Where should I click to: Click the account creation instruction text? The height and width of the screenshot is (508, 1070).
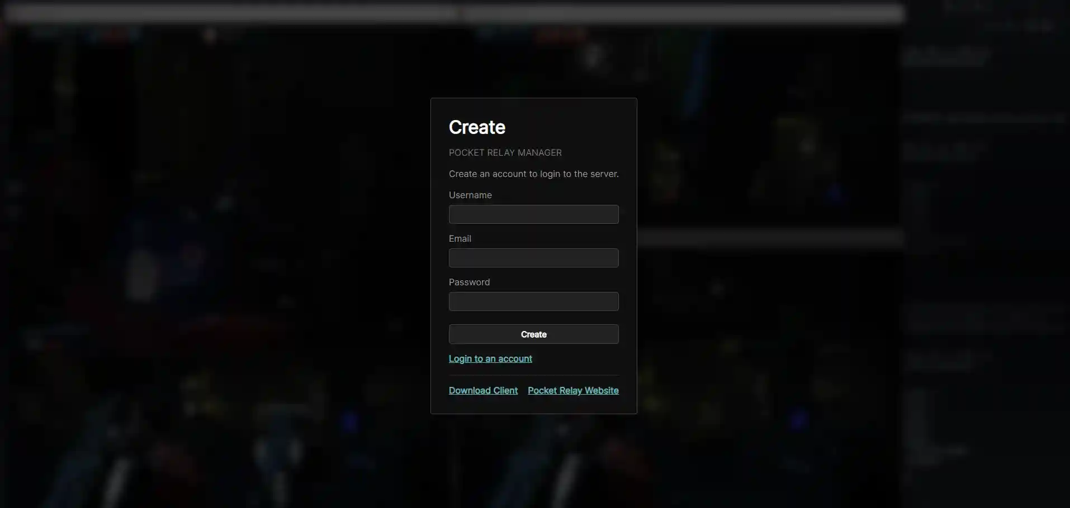(533, 174)
